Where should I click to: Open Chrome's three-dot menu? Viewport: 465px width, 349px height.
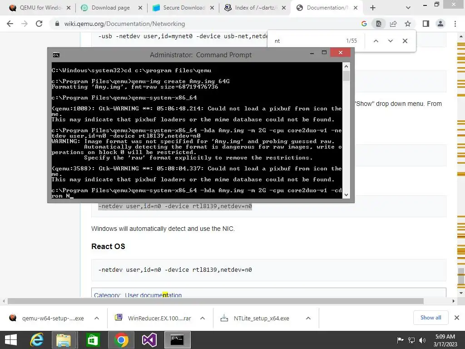(x=455, y=24)
